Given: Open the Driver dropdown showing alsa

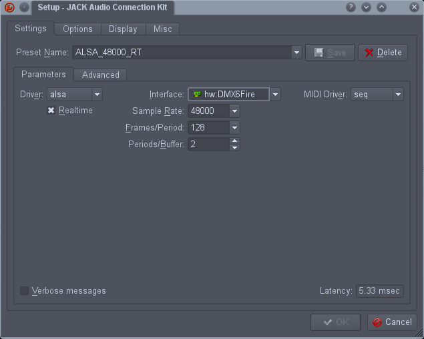Looking at the screenshot, I should 75,95.
